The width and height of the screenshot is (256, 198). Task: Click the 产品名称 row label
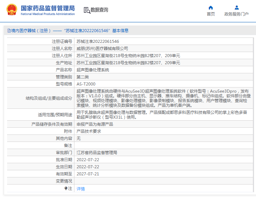(x=64, y=70)
